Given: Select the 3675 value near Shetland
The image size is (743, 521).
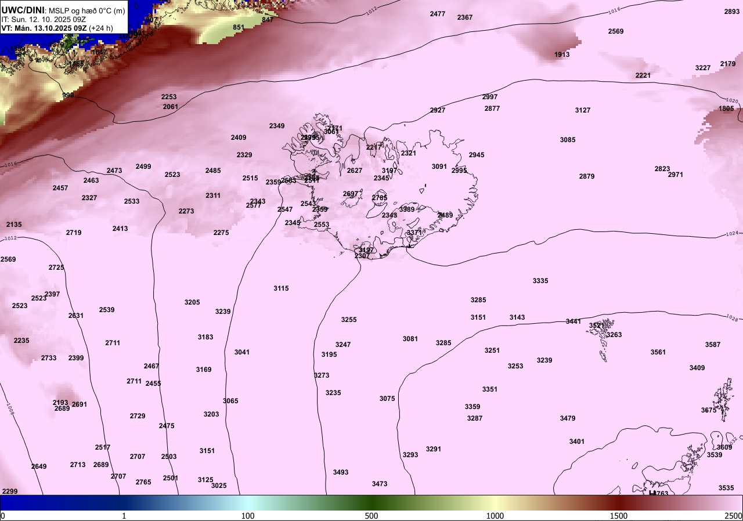Looking at the screenshot, I should click(709, 410).
